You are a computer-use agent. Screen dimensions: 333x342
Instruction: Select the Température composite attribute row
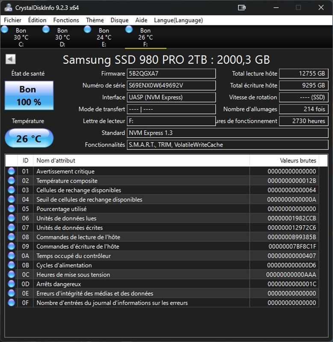(x=128, y=181)
